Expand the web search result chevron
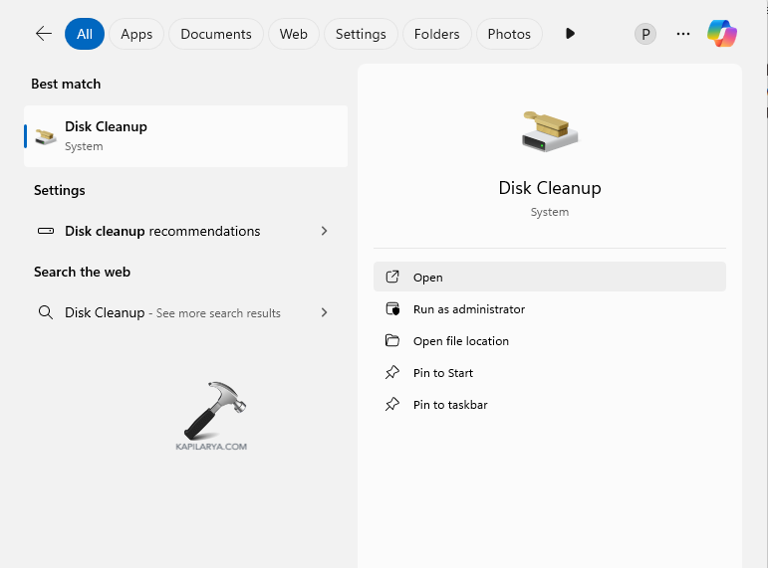Image resolution: width=768 pixels, height=568 pixels. pyautogui.click(x=324, y=312)
